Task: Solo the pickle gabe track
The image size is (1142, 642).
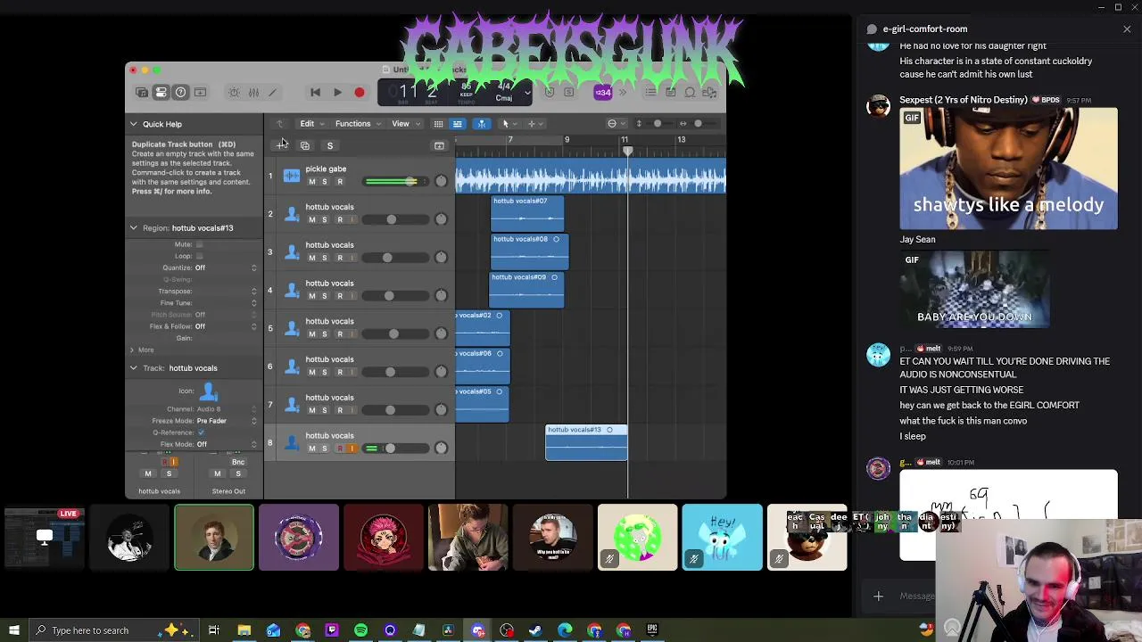Action: [x=325, y=182]
